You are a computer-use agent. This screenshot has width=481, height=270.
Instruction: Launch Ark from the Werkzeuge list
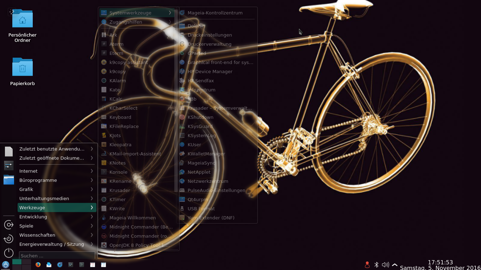[x=137, y=35]
